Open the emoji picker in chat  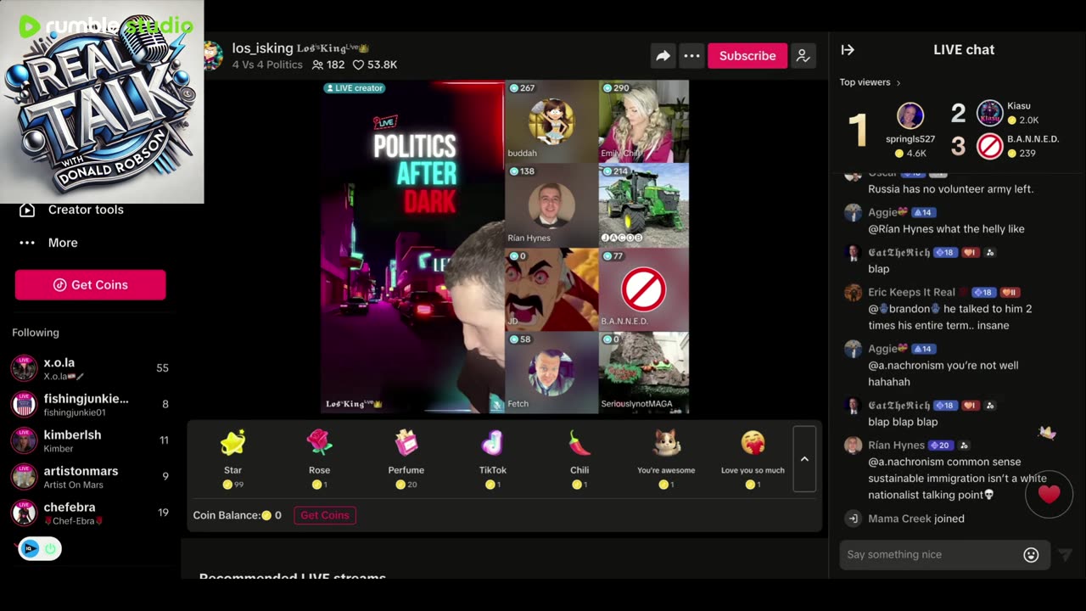pyautogui.click(x=1031, y=555)
